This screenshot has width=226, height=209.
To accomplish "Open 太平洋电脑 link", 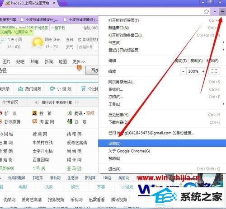I will [x=42, y=151].
